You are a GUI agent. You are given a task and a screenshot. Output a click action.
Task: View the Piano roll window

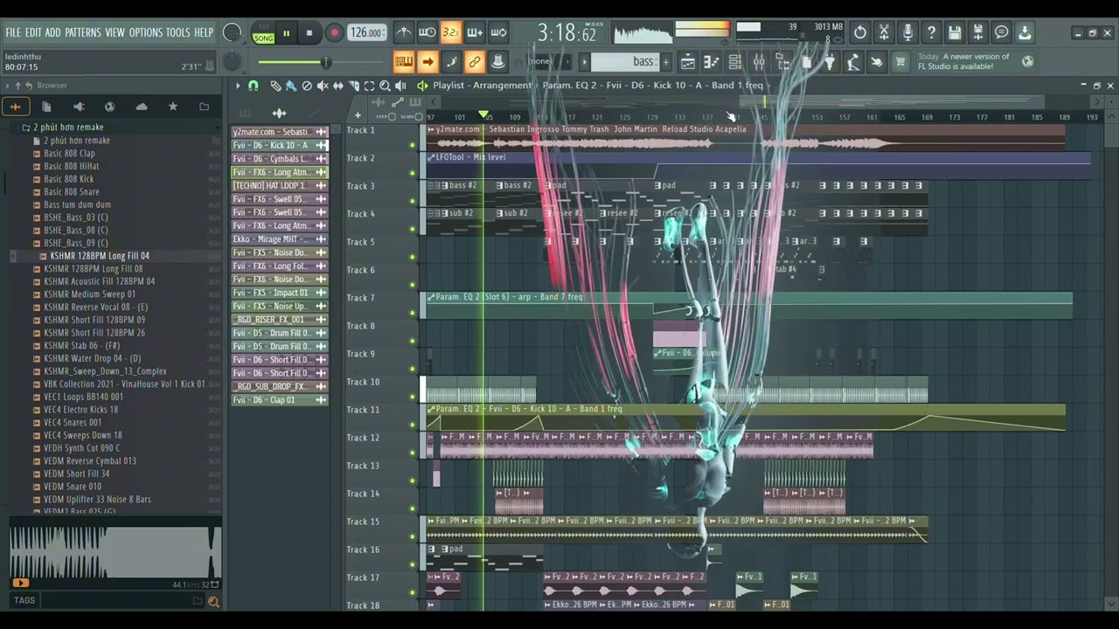click(x=712, y=62)
